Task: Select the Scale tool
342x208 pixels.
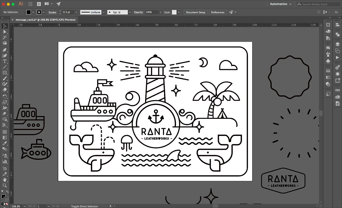Action: click(x=5, y=102)
